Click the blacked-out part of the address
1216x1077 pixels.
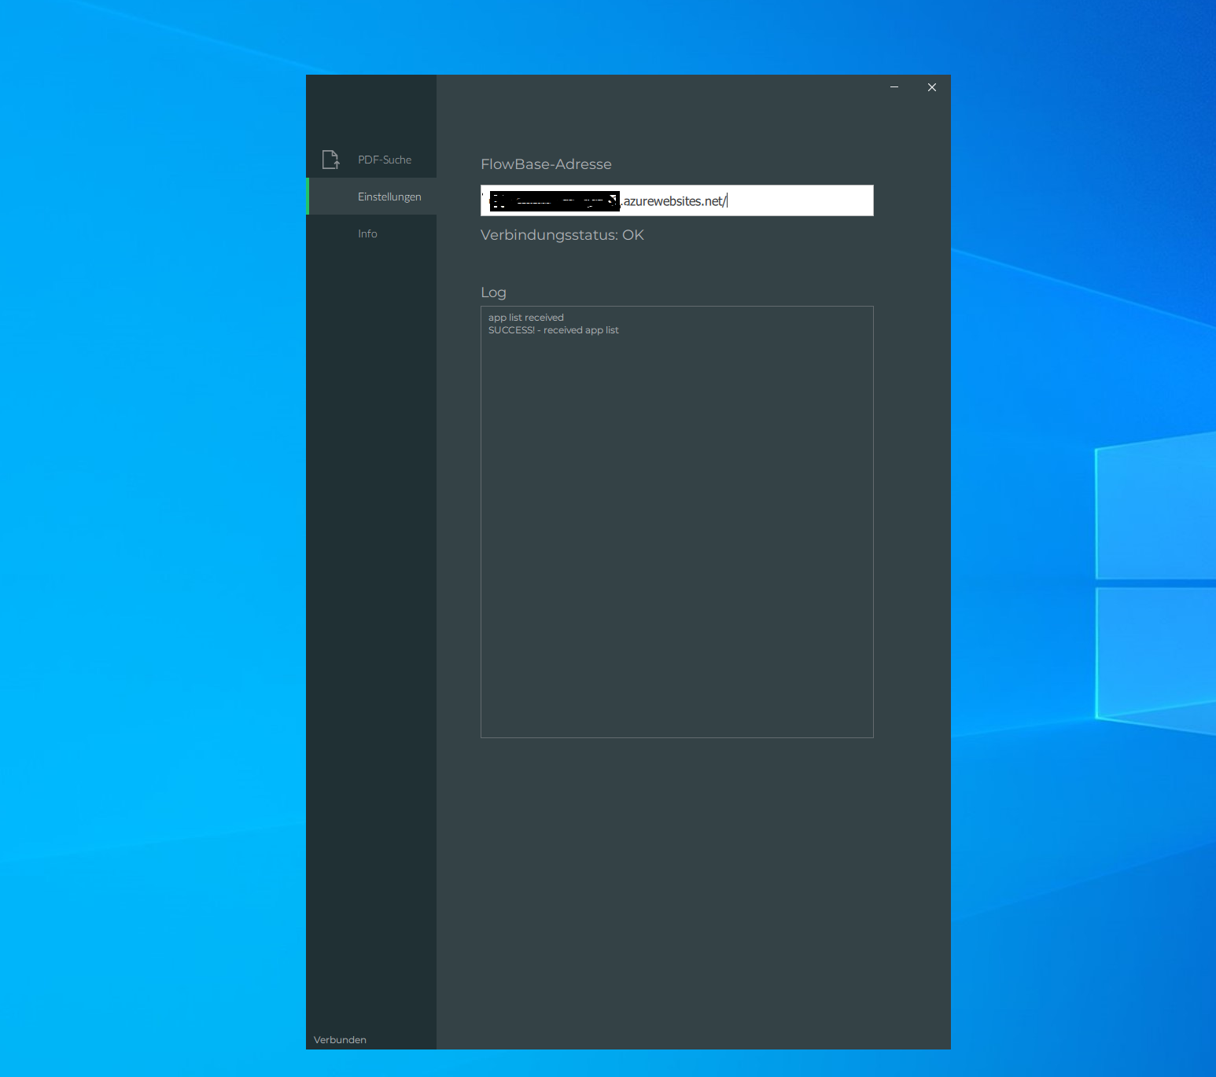pyautogui.click(x=554, y=201)
